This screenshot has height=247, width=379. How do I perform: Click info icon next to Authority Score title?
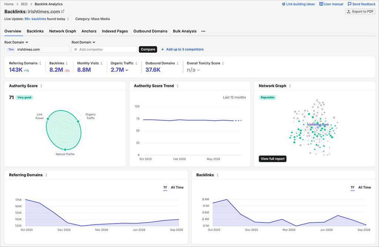41,86
